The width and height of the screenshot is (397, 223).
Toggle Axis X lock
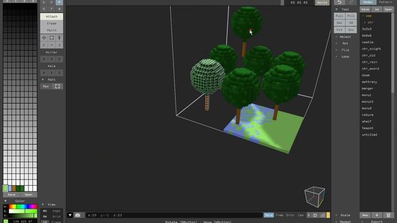[x=44, y=72]
